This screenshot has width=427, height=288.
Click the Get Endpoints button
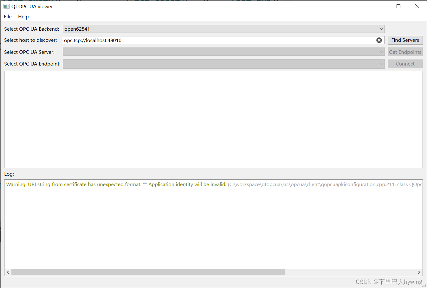(x=405, y=52)
